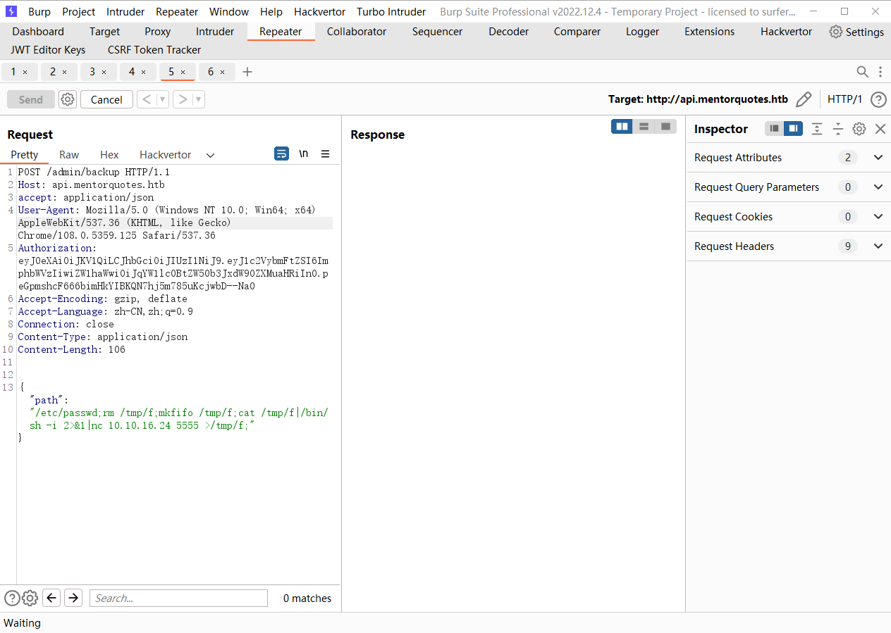Open JWT Editor Keys tab
This screenshot has width=891, height=633.
(x=48, y=50)
